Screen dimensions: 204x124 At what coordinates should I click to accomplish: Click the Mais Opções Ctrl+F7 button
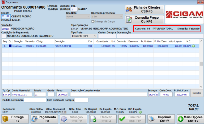pyautogui.click(x=190, y=119)
